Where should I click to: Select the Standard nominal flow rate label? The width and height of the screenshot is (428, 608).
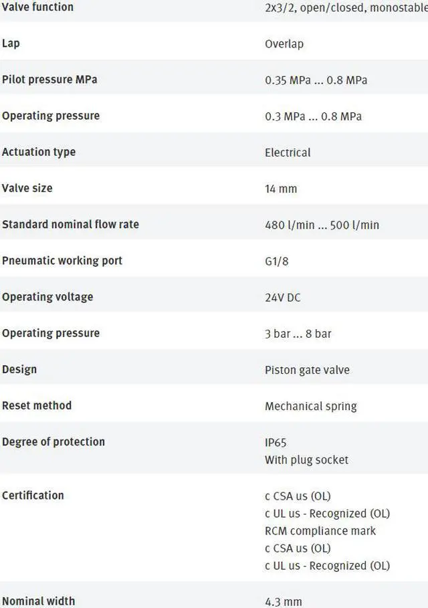71,224
